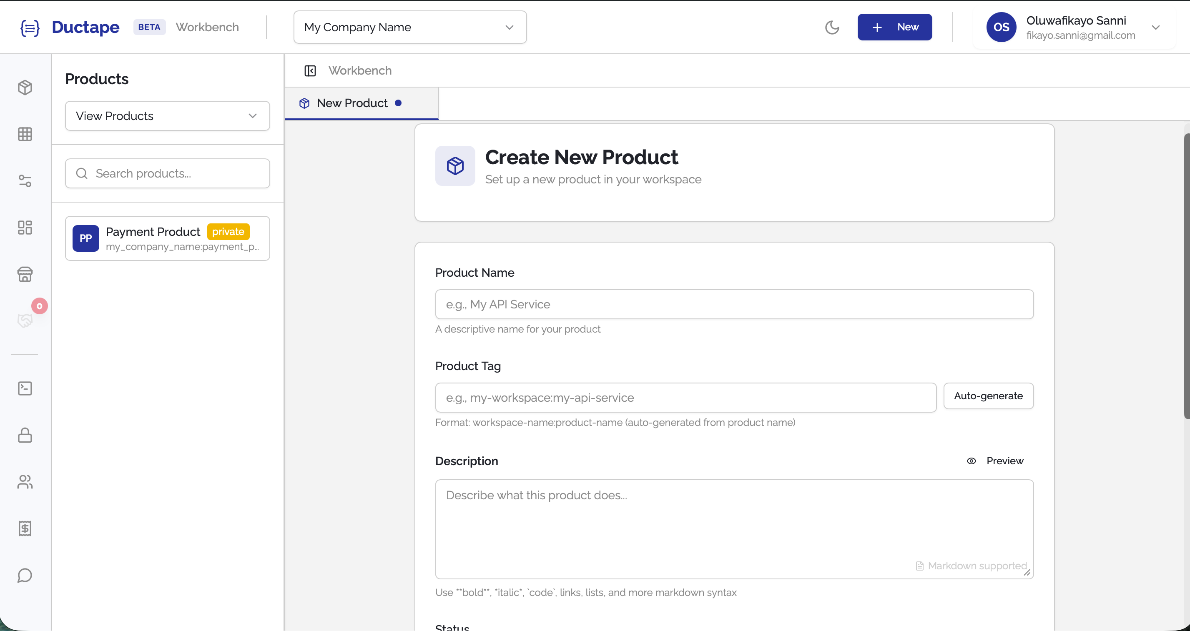Open the partnerships handshake icon with badge
The width and height of the screenshot is (1190, 631).
point(25,320)
